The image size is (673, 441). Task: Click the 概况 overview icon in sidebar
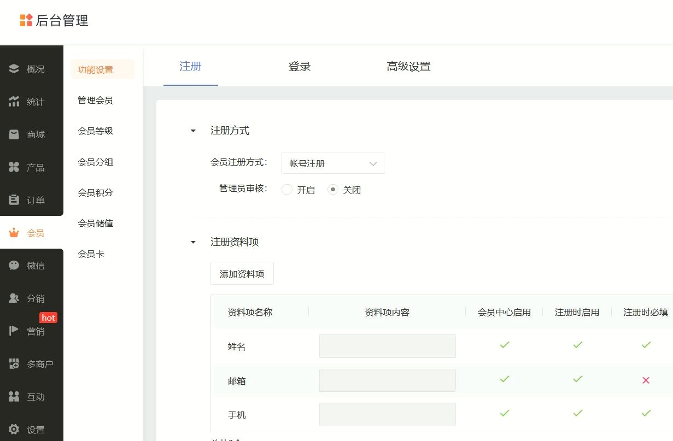(14, 69)
